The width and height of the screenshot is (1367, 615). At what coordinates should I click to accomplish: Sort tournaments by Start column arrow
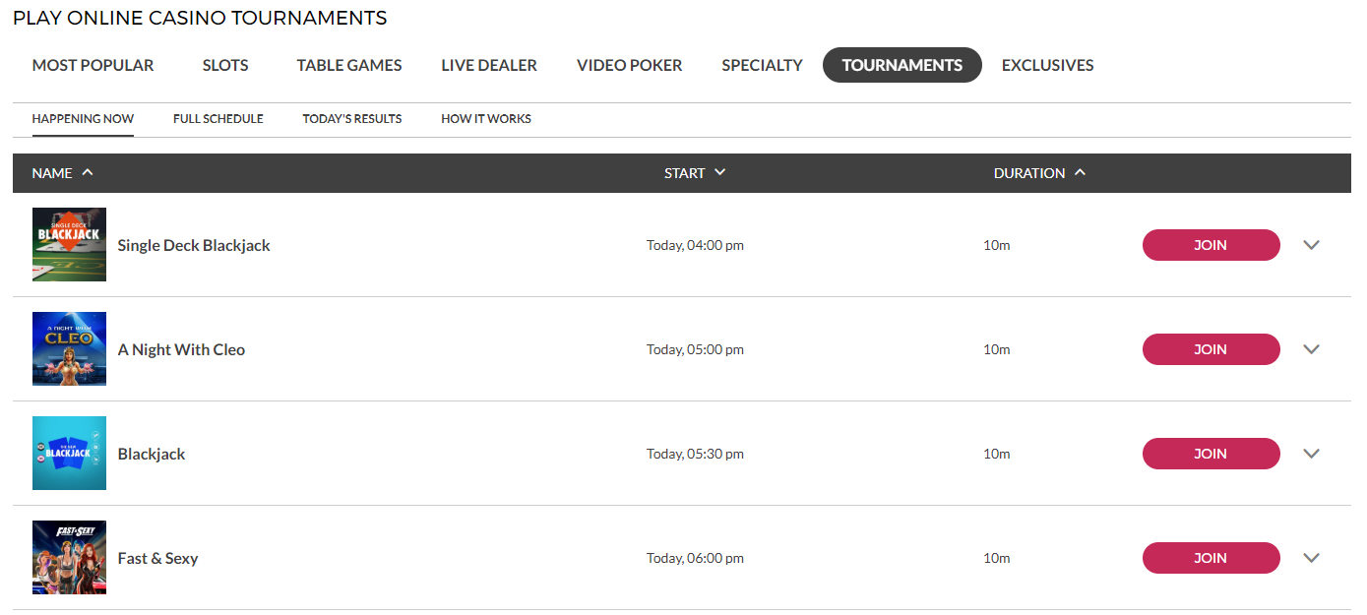(719, 173)
